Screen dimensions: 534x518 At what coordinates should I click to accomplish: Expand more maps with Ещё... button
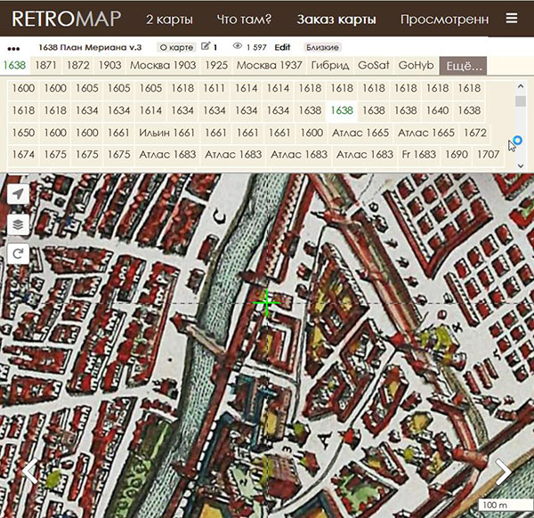point(463,66)
